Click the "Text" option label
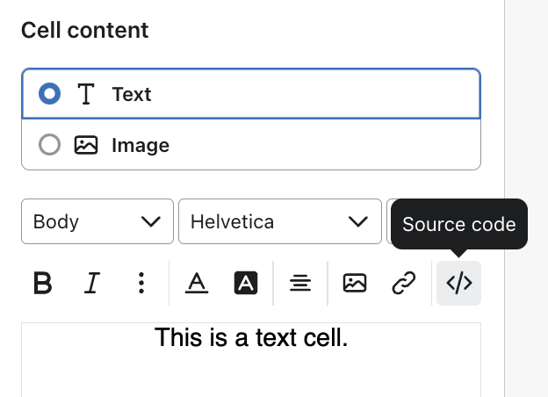The height and width of the screenshot is (397, 548). click(132, 94)
